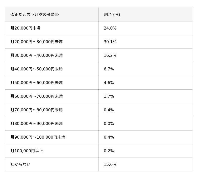Click the 15.6% value for わからない
Viewport: 202px width, 179px height.
[x=110, y=165]
